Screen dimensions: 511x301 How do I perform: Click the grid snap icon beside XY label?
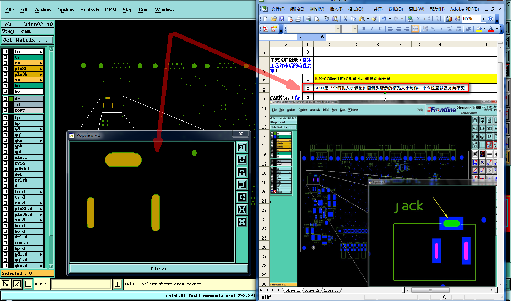pyautogui.click(x=28, y=284)
